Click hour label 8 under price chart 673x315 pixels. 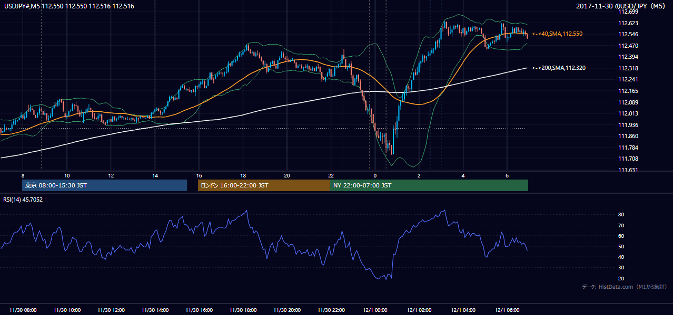[23, 175]
